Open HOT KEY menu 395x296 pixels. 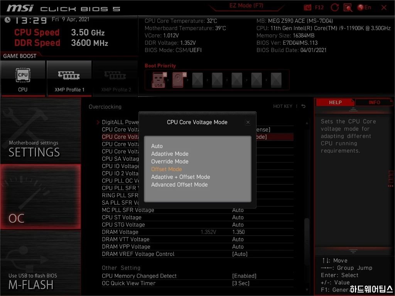283,106
